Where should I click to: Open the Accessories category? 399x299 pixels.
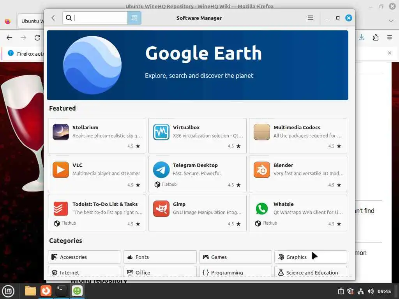[85, 257]
